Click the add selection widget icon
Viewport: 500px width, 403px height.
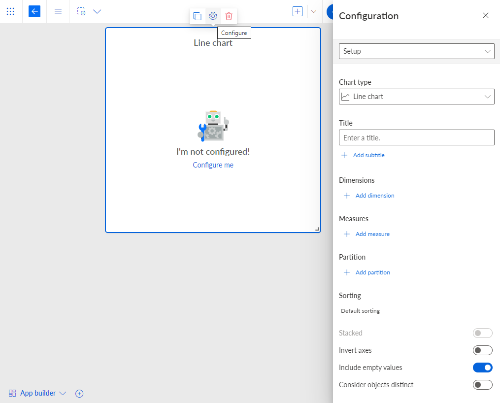81,11
